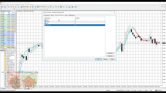Switch to the Отображение tab

point(72,15)
